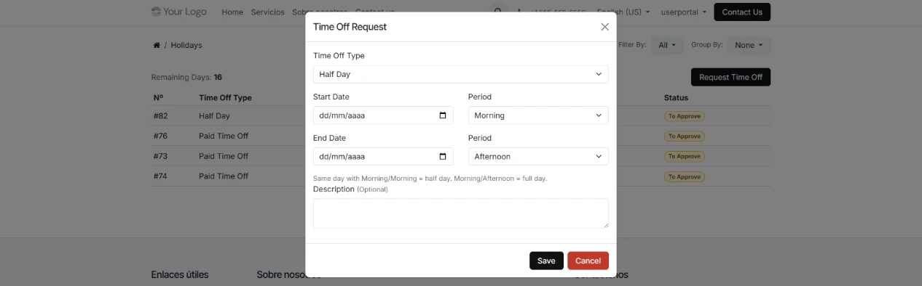The height and width of the screenshot is (286, 922).
Task: Click the Your Logo brand image
Action: point(179,12)
